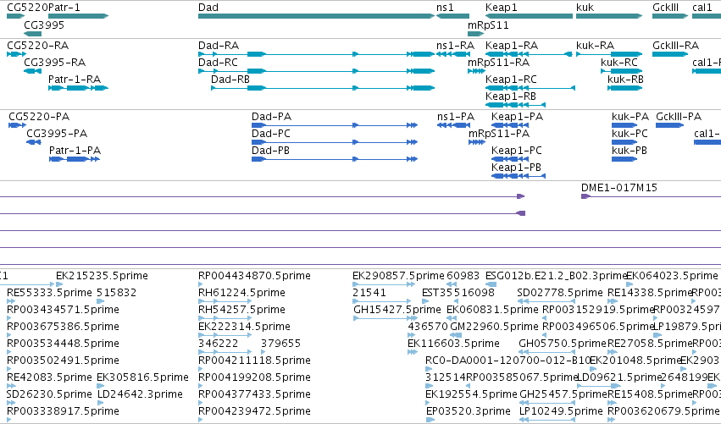Click the EK192554.5prime EST label
721x424 pixels.
(x=471, y=394)
